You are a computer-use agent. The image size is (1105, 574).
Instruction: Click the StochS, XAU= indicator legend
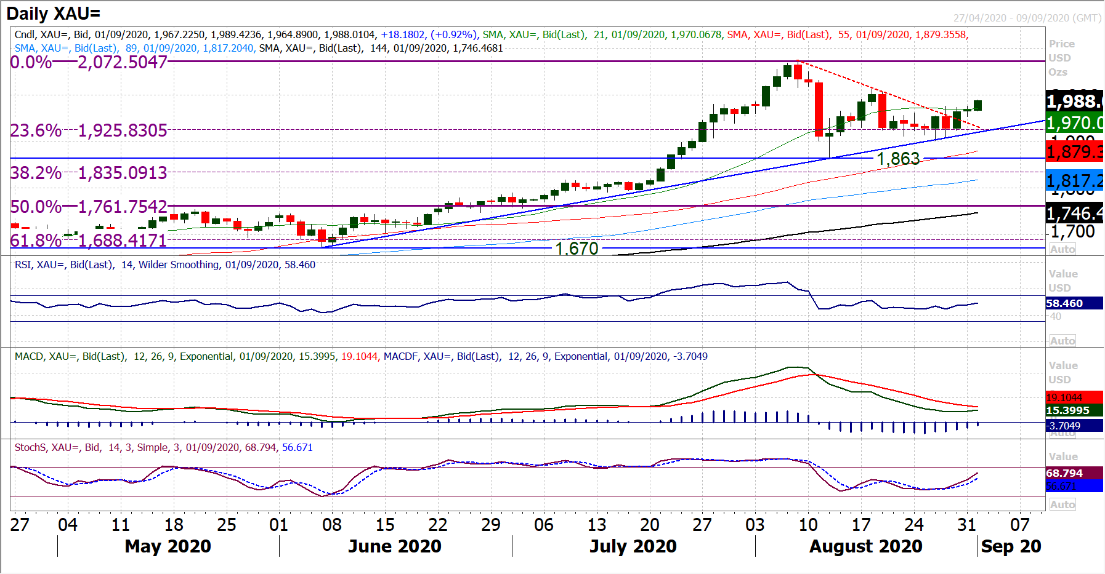(163, 447)
